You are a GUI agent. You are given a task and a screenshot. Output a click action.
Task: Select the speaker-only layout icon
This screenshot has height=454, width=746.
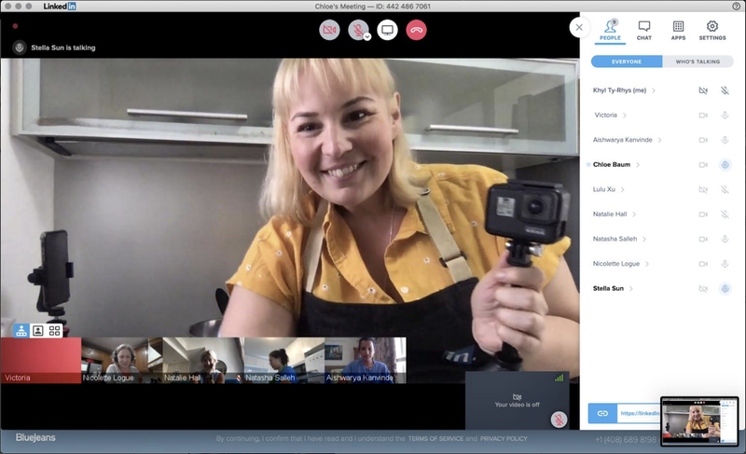coord(38,330)
